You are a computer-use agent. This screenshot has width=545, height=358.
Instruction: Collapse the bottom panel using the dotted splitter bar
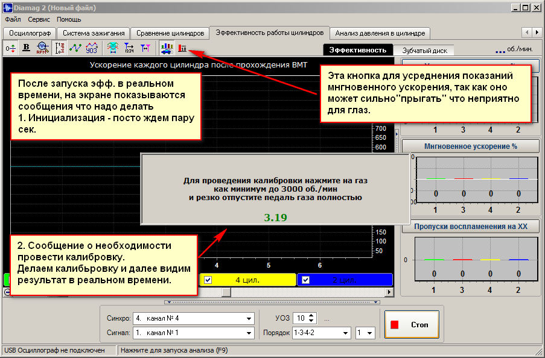coord(273,302)
